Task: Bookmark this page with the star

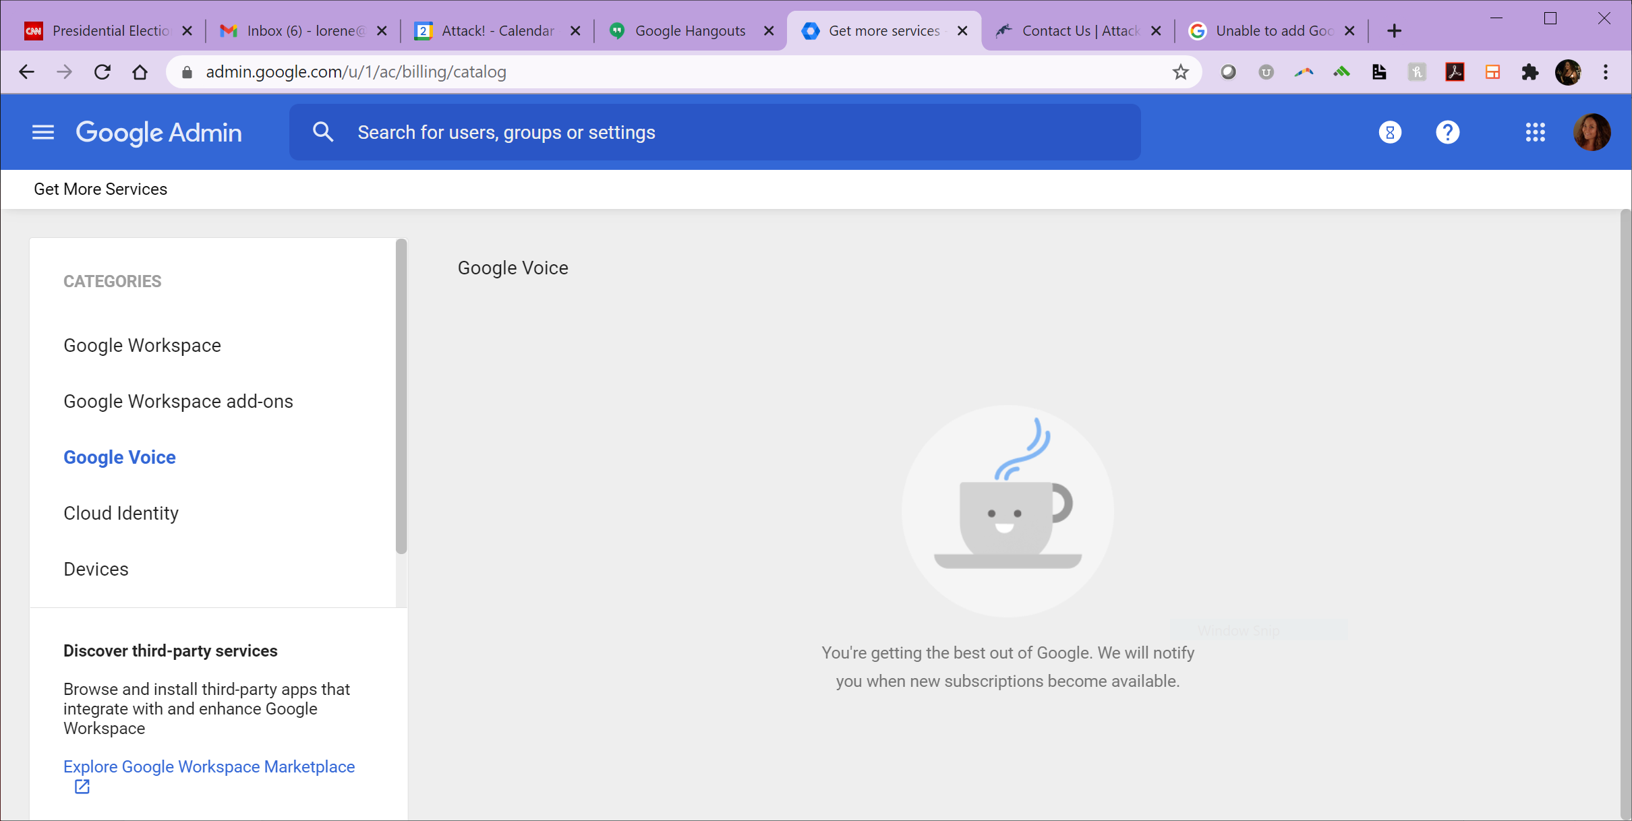Action: pyautogui.click(x=1180, y=72)
